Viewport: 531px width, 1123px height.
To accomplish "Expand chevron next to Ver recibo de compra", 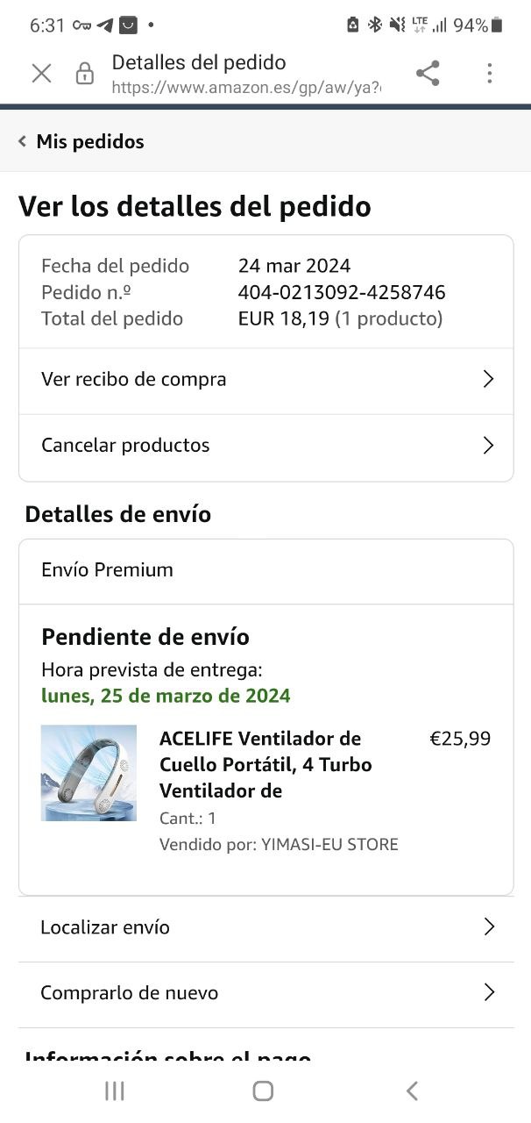I will tap(488, 379).
